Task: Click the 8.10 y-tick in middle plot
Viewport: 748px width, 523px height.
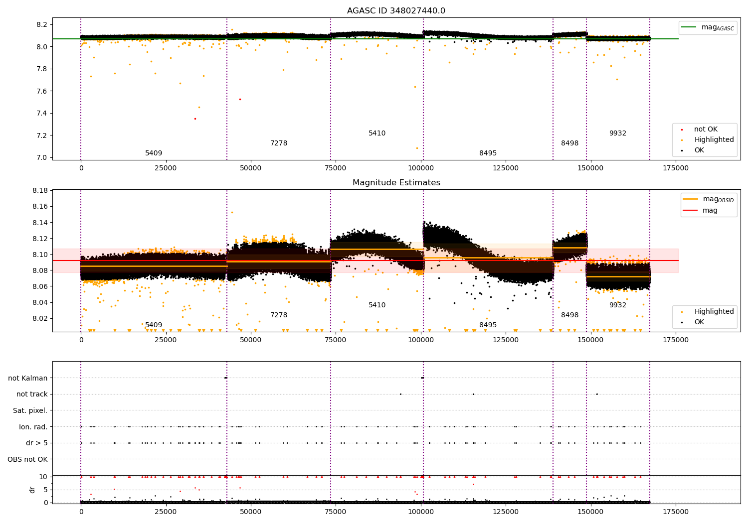Action: pos(40,255)
